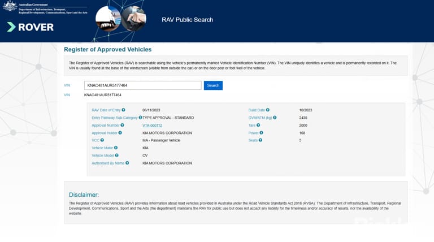
Task: Click the Tare value 2000
Action: (x=303, y=126)
